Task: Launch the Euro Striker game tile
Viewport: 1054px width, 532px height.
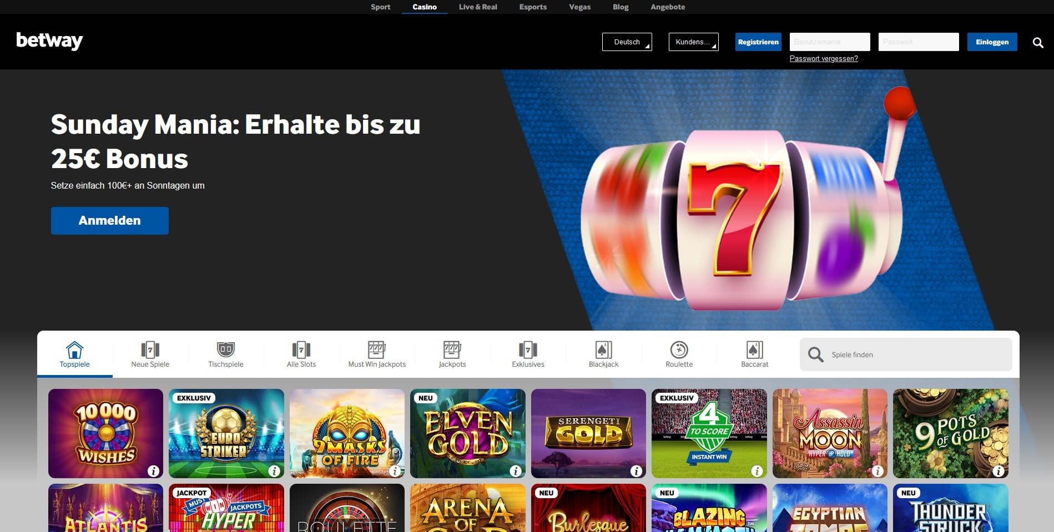Action: point(226,433)
